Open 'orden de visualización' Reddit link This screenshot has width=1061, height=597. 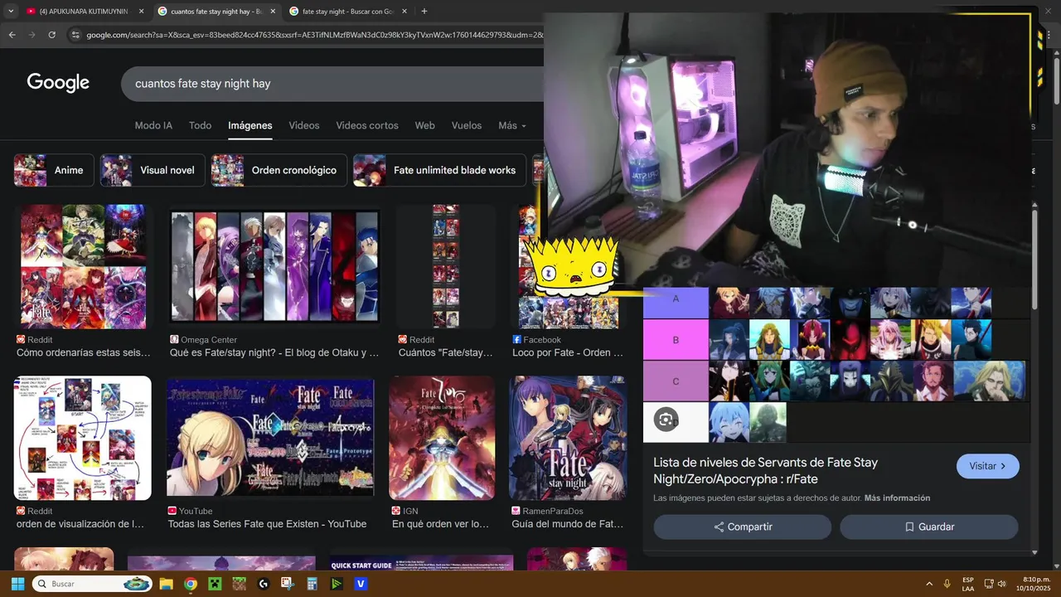[x=80, y=524]
